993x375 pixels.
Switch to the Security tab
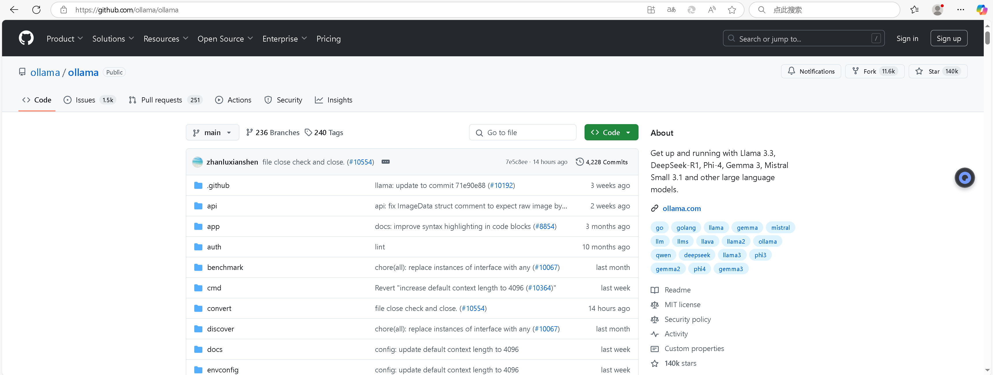tap(283, 100)
